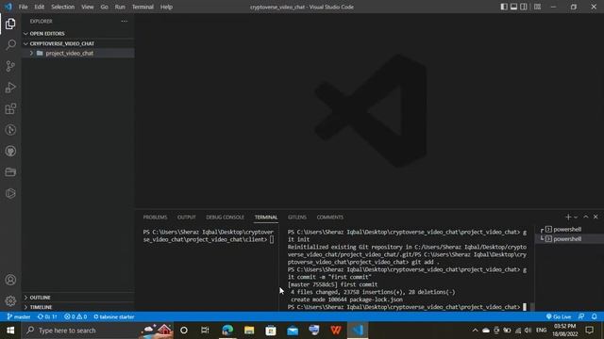
Task: Open the hexagon-shaped view in the activity bar
Action: (x=10, y=193)
